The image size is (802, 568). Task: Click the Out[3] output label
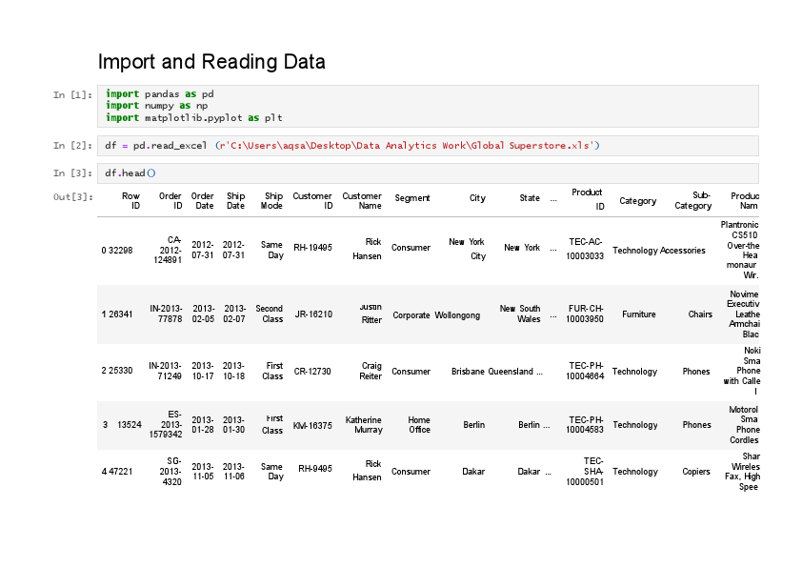point(72,197)
